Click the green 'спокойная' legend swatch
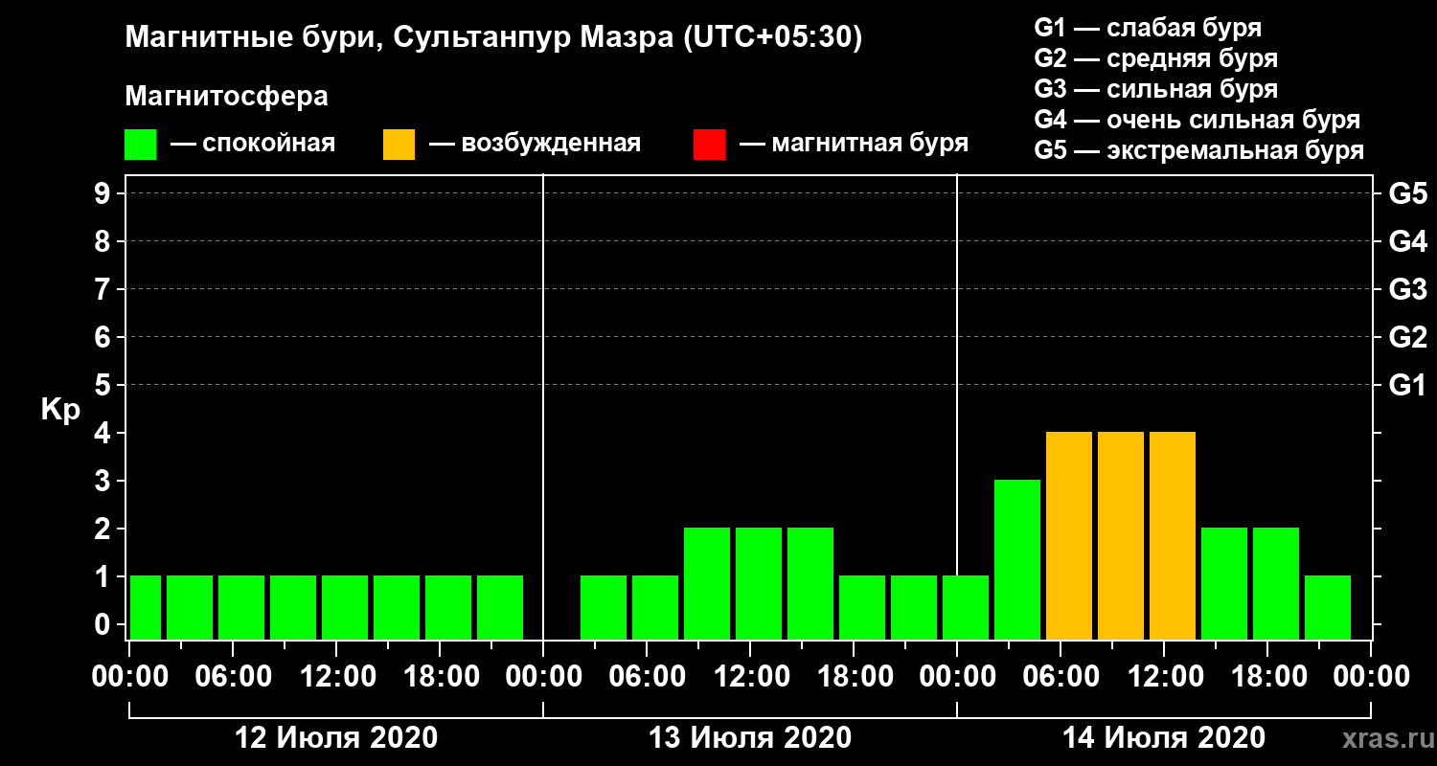The width and height of the screenshot is (1437, 766). tap(140, 145)
